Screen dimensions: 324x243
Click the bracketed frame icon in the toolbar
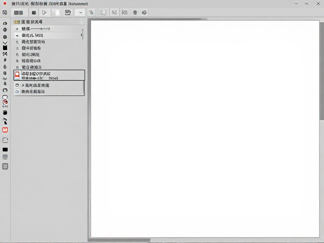click(x=125, y=13)
